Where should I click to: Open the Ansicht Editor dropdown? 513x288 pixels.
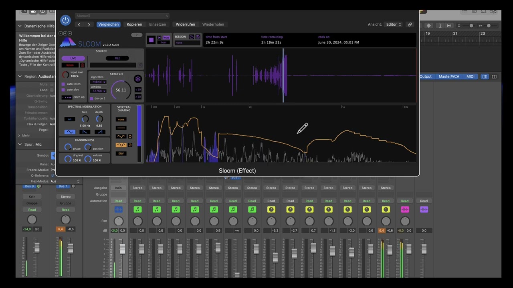(393, 24)
